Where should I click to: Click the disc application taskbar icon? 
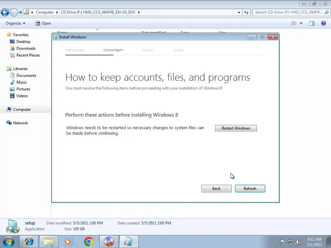pos(109,242)
